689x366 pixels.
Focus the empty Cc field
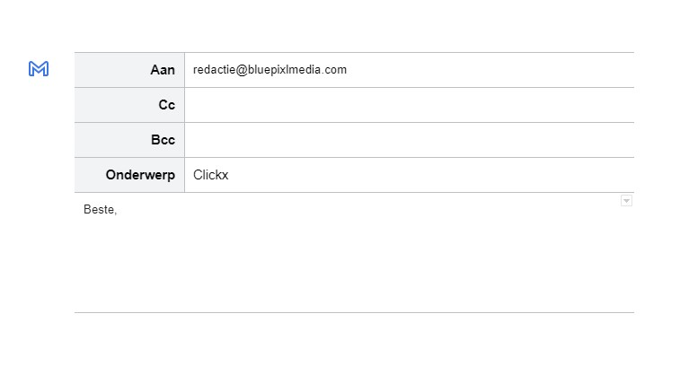coord(409,105)
